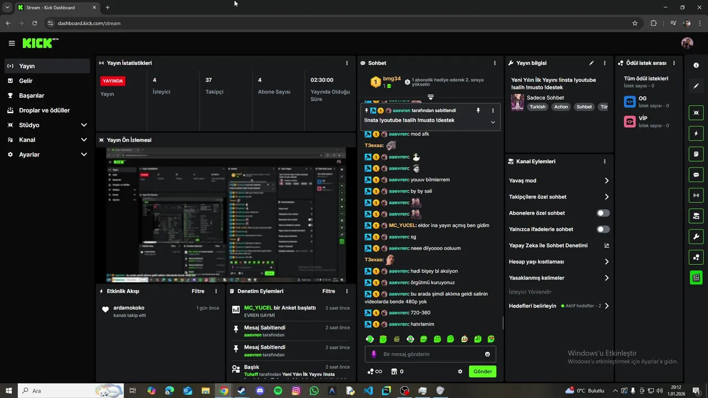Open Yayın İstatistikleri three-dot menu
The image size is (708, 398).
[x=347, y=63]
